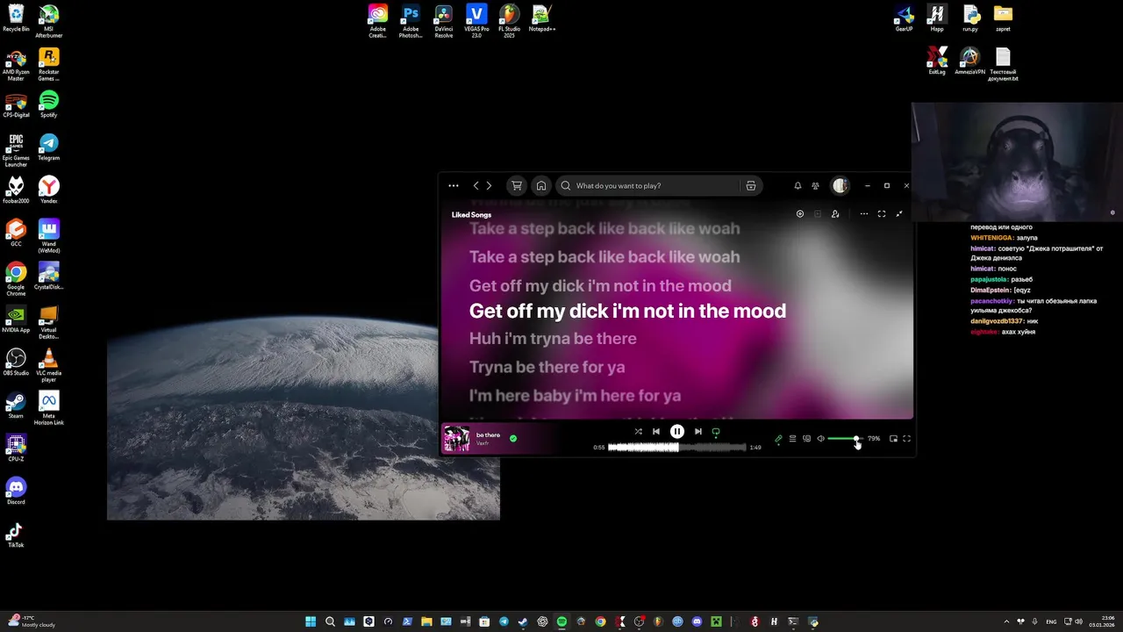Click the be there song title
The height and width of the screenshot is (632, 1123).
(x=488, y=434)
